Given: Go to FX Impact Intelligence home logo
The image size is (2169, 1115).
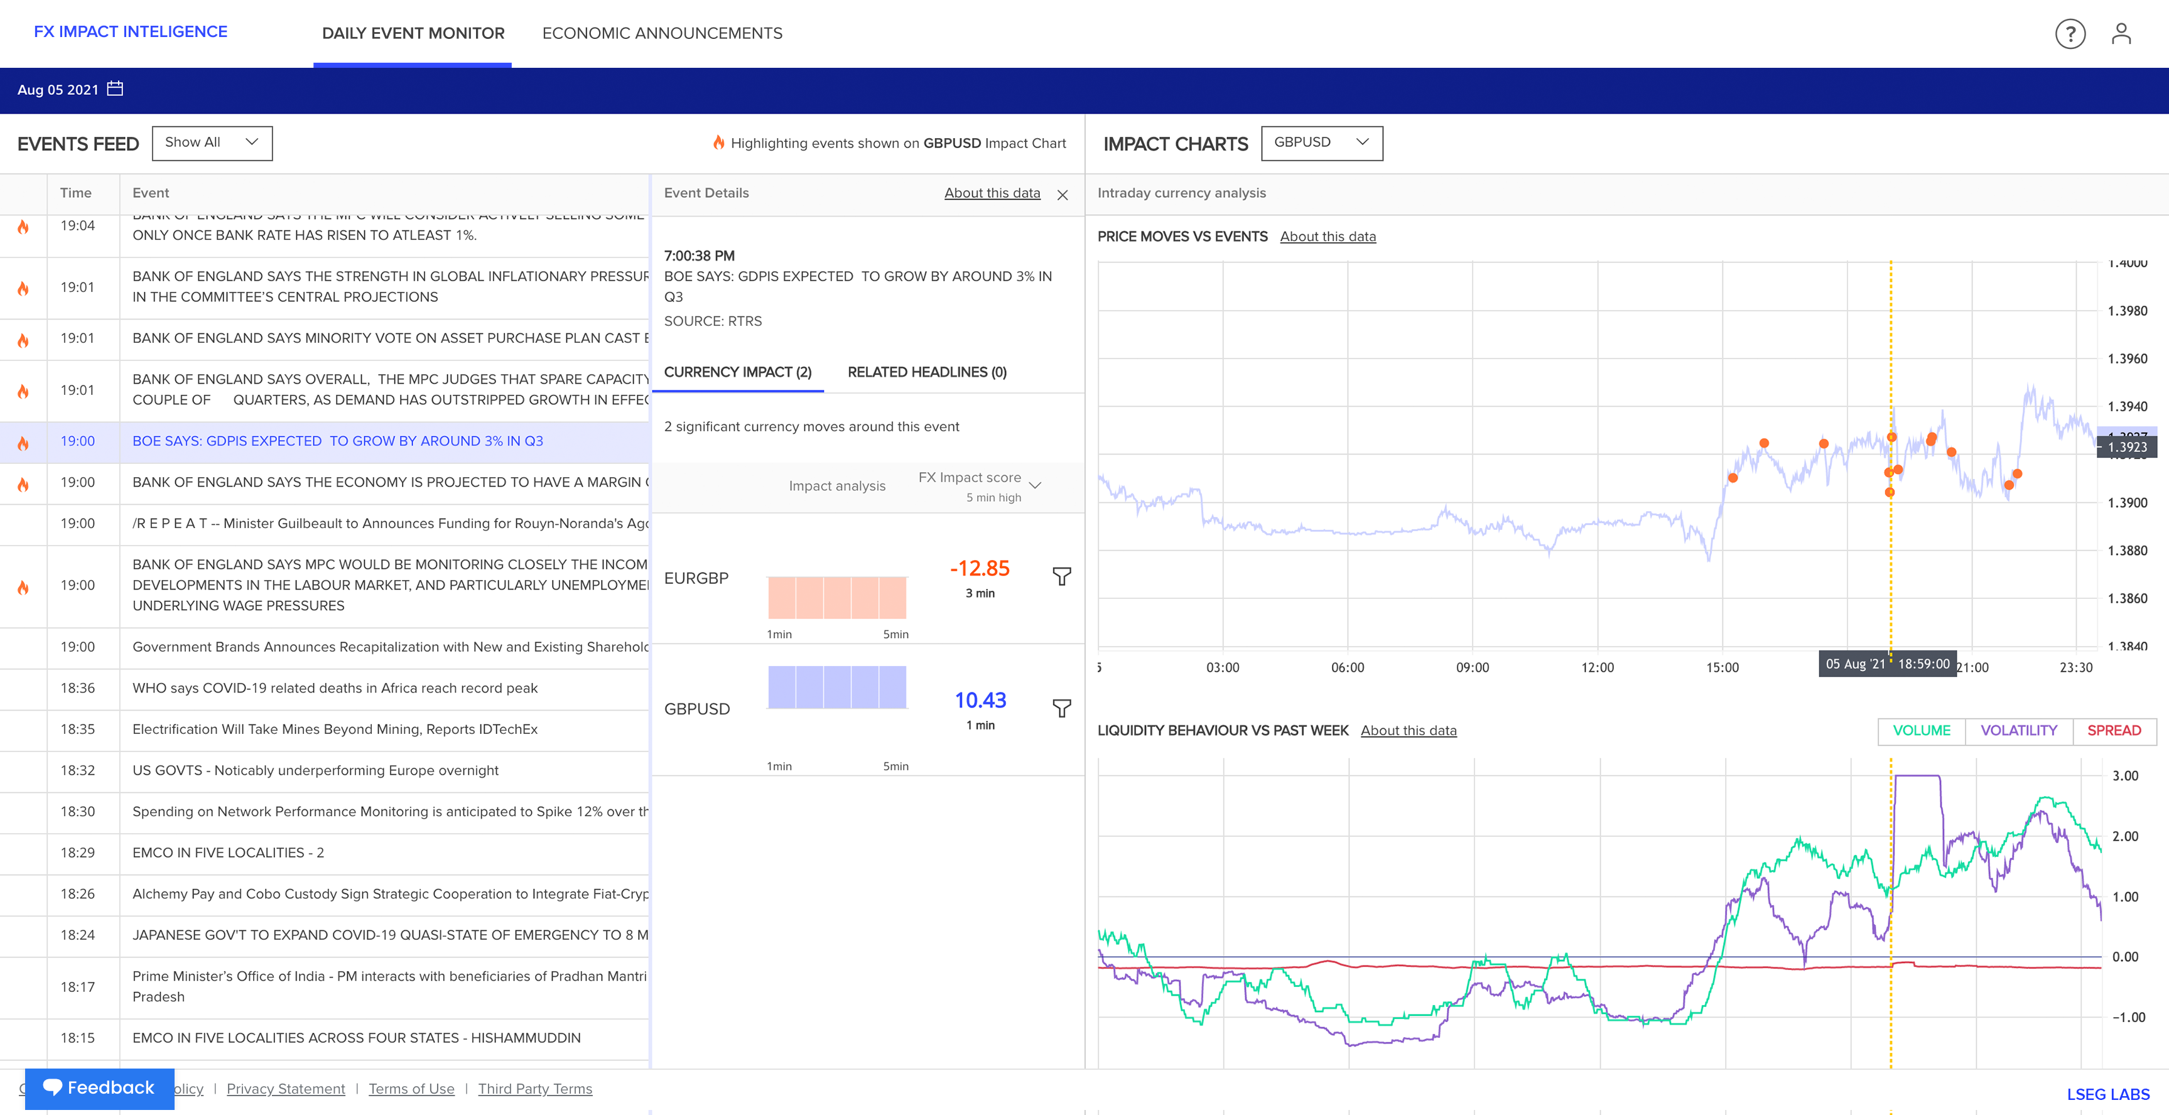Looking at the screenshot, I should tap(131, 32).
